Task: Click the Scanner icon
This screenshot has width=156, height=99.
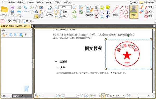Action: point(19,12)
